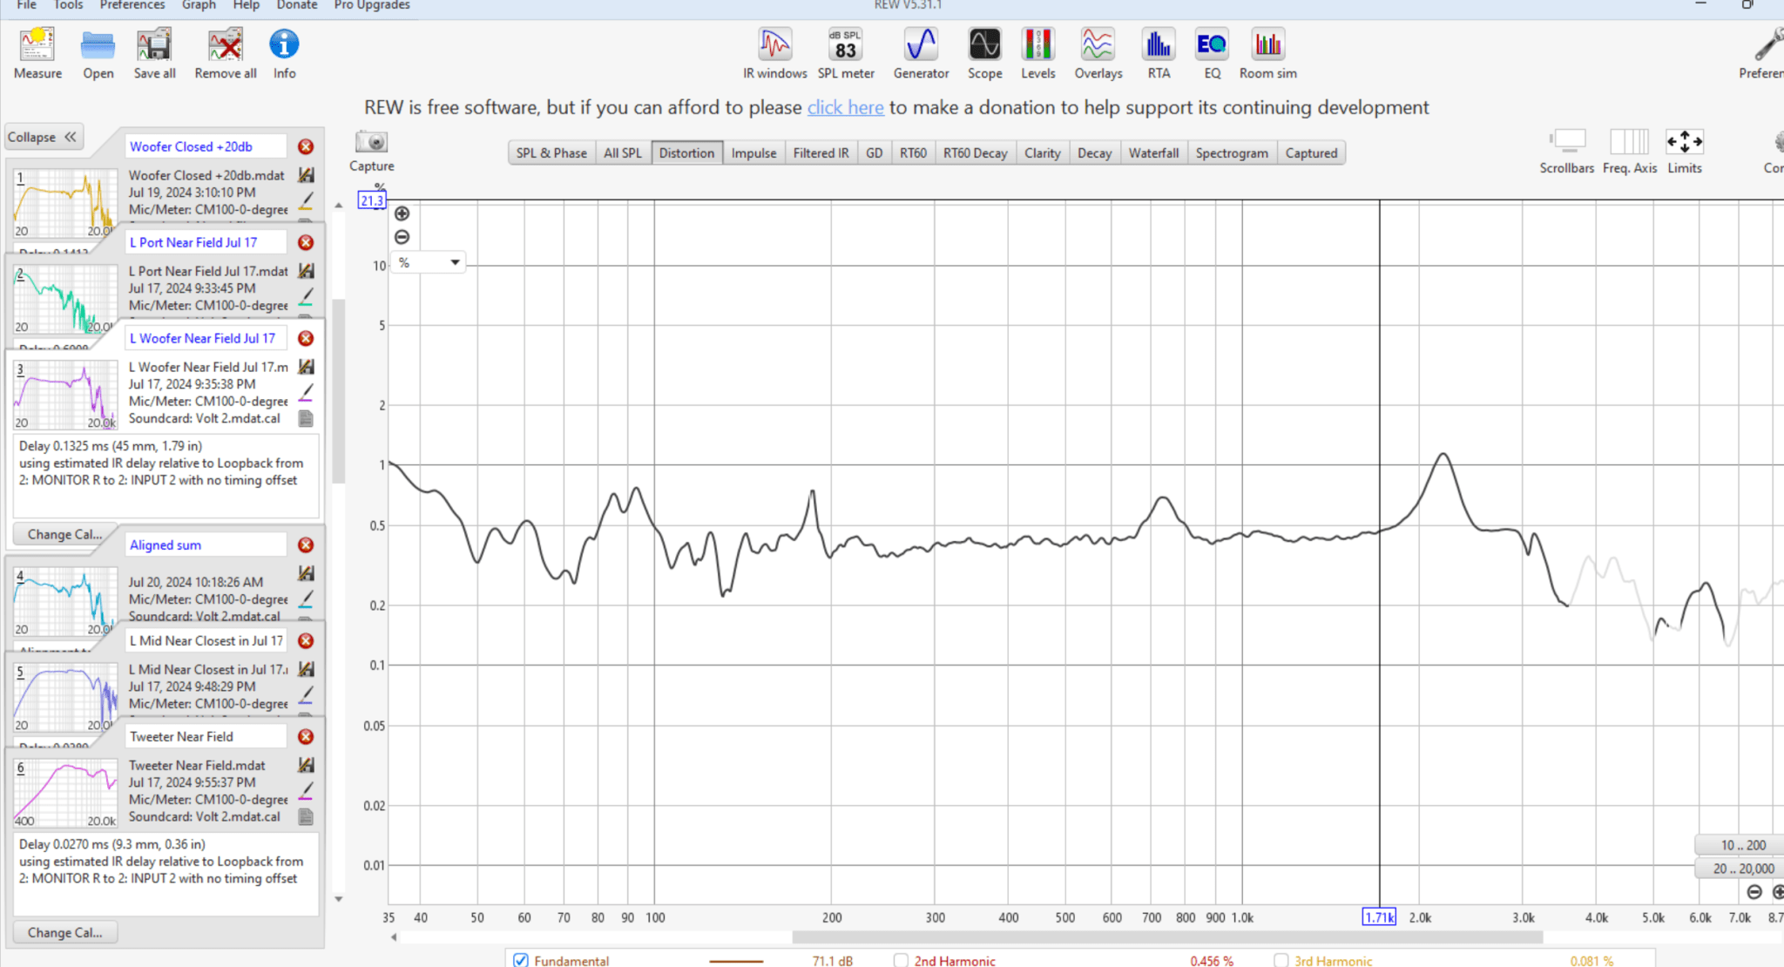The height and width of the screenshot is (967, 1784).
Task: Open the Tools menu
Action: tap(68, 5)
